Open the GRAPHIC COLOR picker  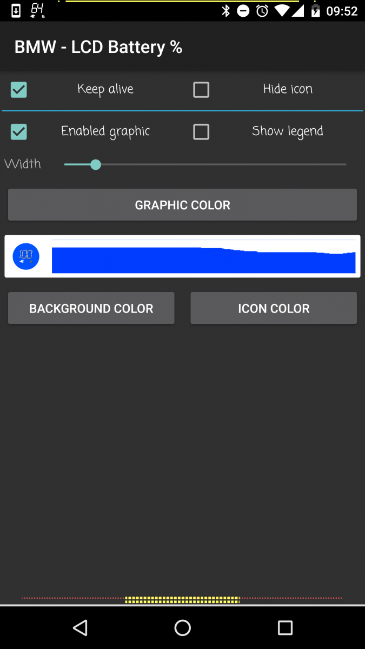pos(182,205)
